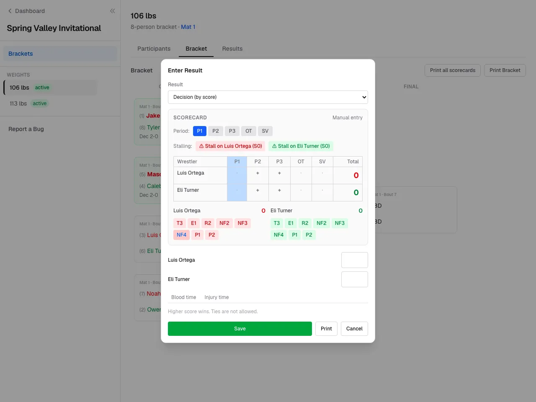Select period P3 in scorecard

(x=232, y=131)
